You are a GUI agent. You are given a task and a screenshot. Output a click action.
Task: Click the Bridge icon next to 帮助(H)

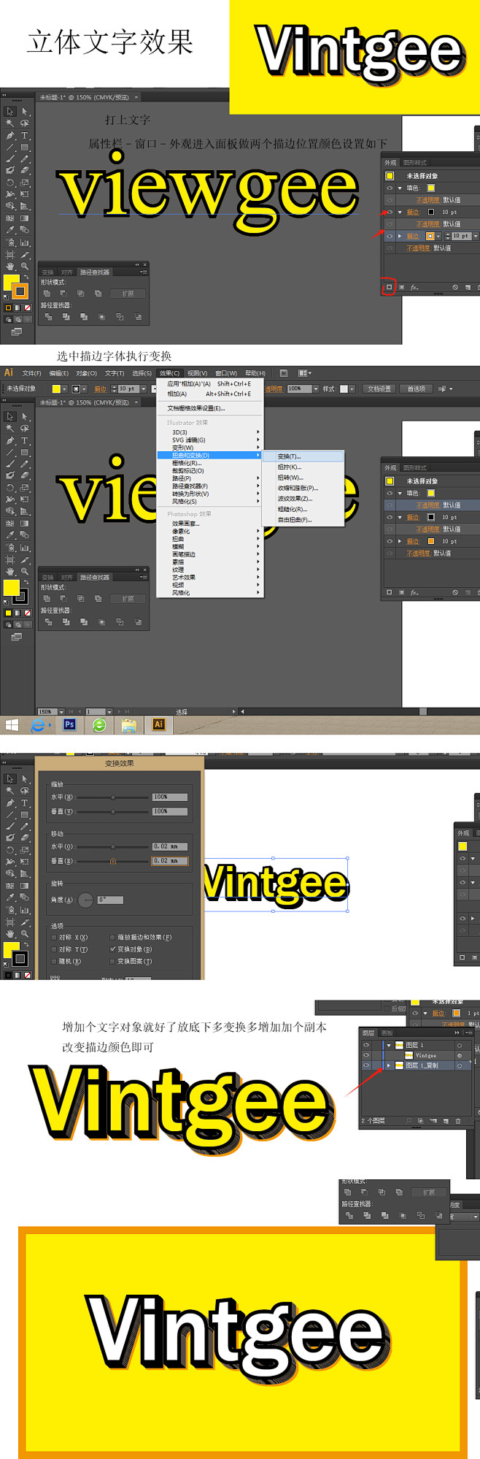tap(283, 373)
